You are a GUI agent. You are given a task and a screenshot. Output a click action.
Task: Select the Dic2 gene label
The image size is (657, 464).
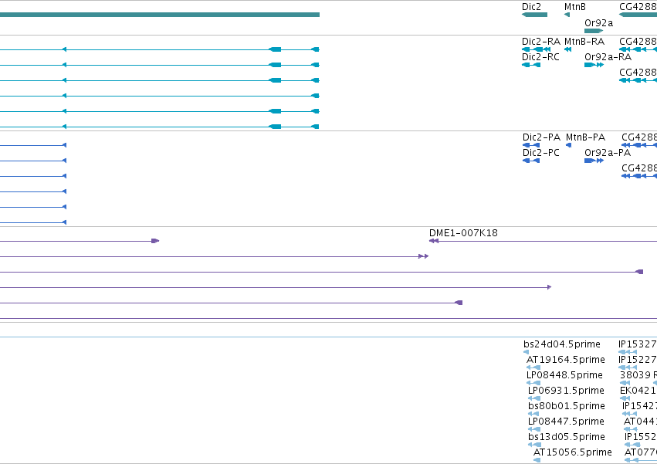pos(531,7)
